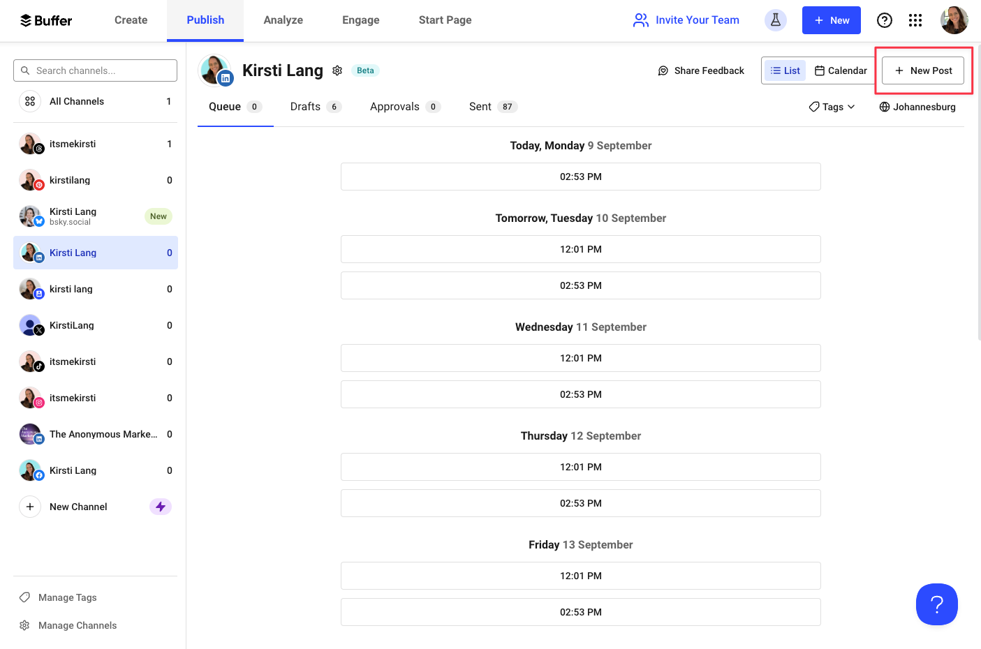Click the New badge on Bluesky channel
Image resolution: width=981 pixels, height=649 pixels.
[158, 216]
